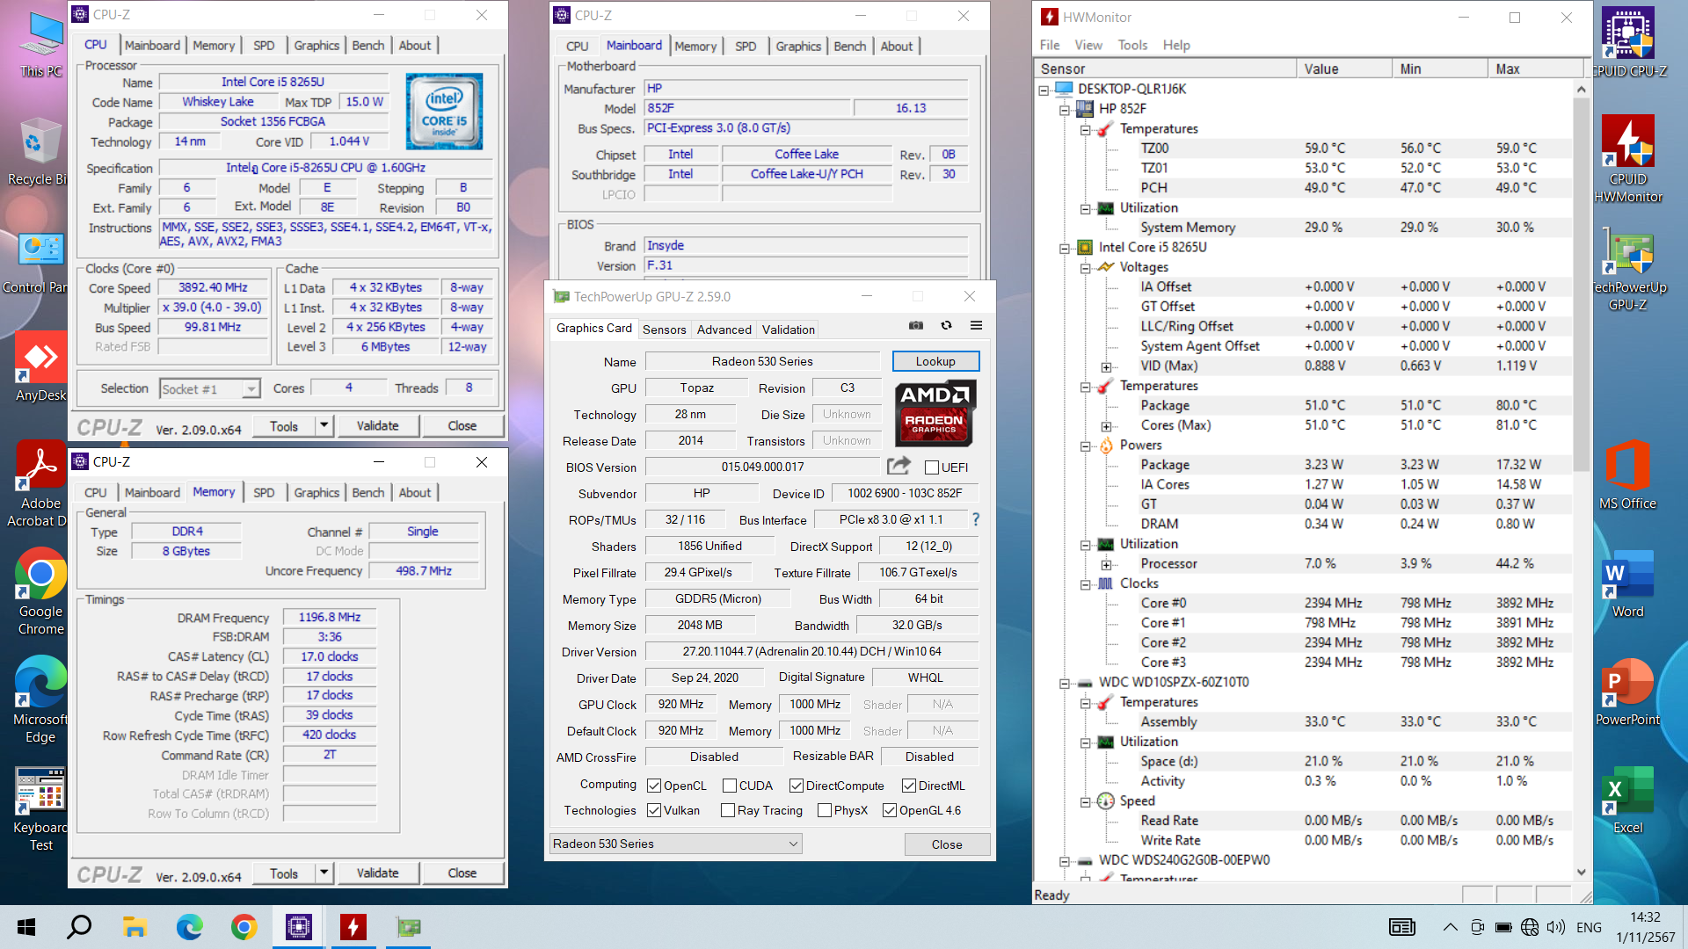
Task: Switch to the GPU-Z Sensors tab
Action: [664, 330]
